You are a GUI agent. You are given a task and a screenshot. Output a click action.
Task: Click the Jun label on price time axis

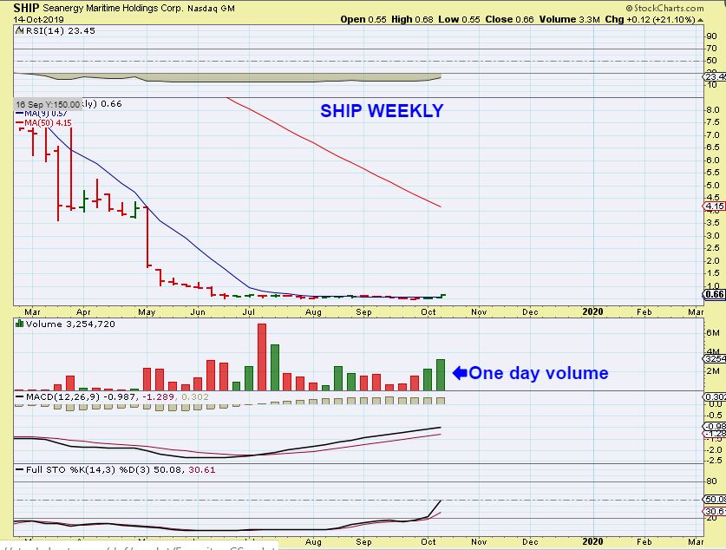point(198,311)
